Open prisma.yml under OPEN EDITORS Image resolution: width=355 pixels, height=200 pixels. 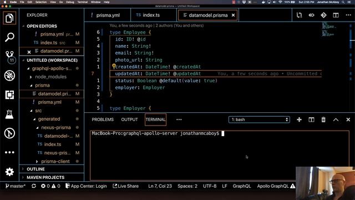pyautogui.click(x=52, y=34)
